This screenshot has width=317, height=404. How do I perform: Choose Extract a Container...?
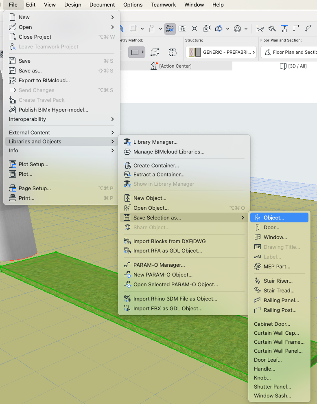click(184, 174)
